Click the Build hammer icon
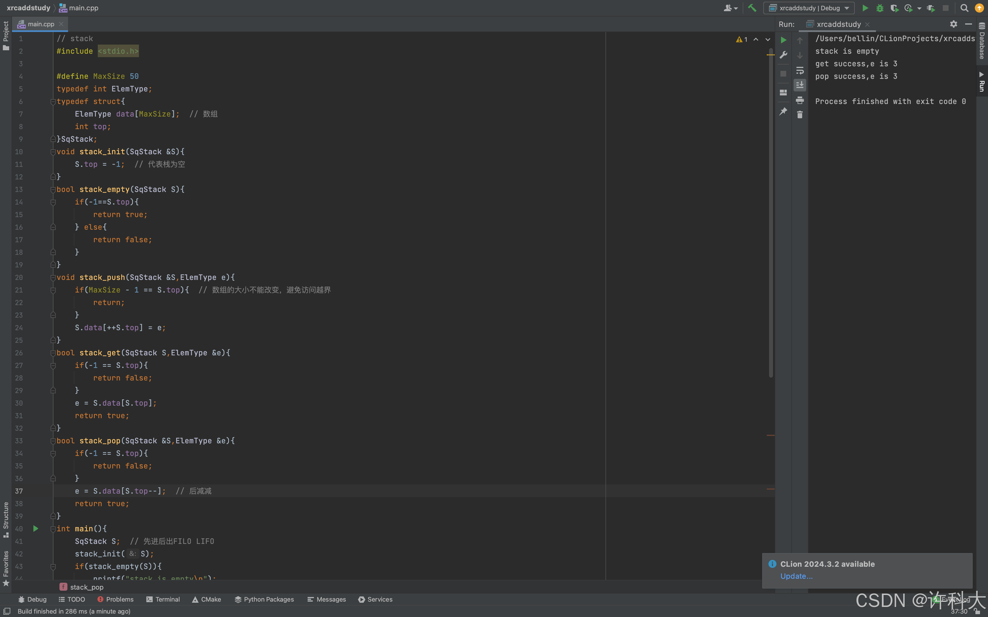Viewport: 988px width, 617px height. pos(752,8)
